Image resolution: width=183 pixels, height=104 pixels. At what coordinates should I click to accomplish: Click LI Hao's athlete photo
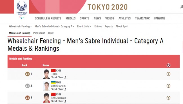tap(46, 74)
